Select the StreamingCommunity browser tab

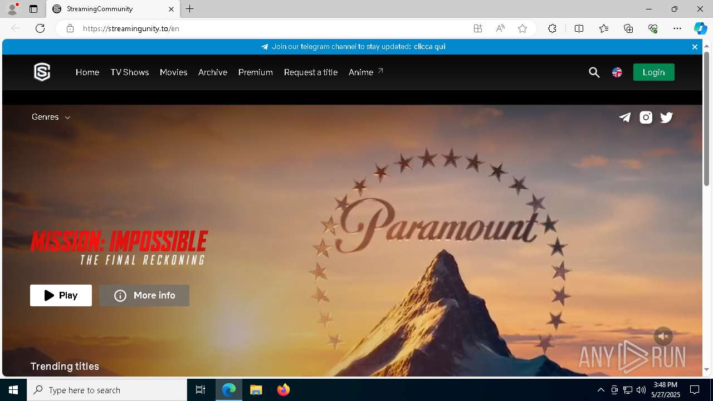pos(113,9)
